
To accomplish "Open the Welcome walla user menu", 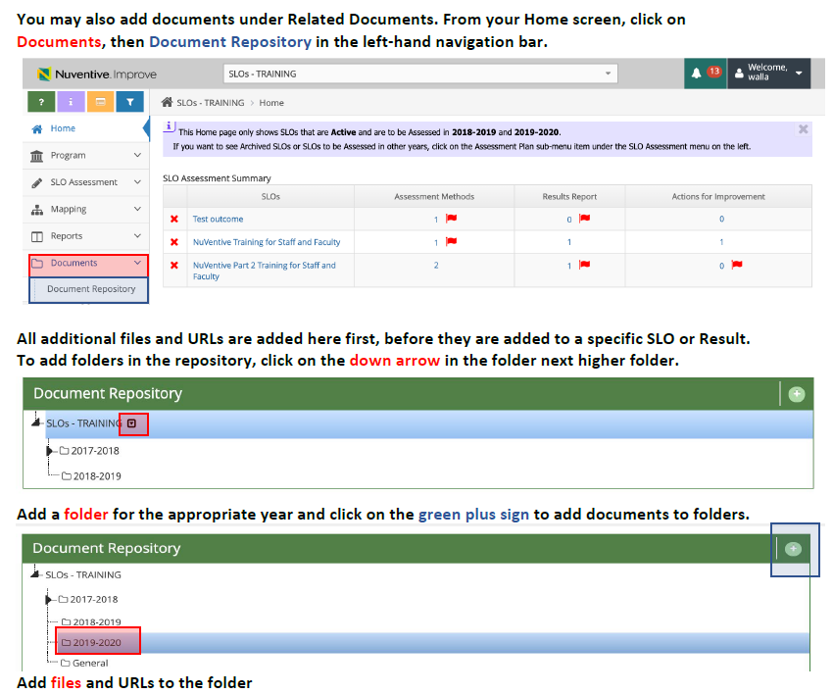I will click(771, 74).
